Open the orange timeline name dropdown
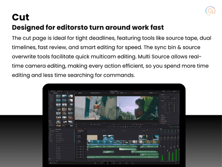The height and width of the screenshot is (167, 222). [x=137, y=93]
